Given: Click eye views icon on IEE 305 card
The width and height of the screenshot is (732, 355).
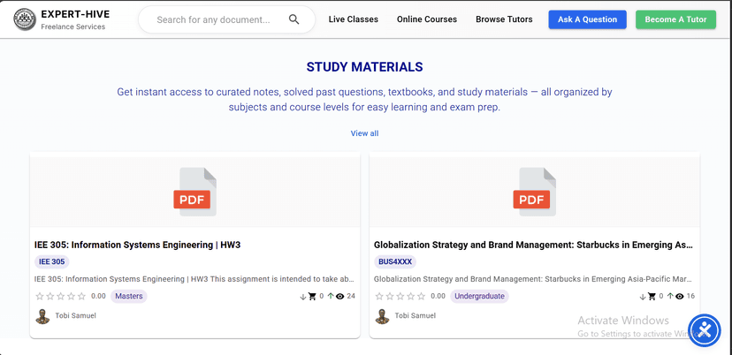Looking at the screenshot, I should click(x=339, y=296).
